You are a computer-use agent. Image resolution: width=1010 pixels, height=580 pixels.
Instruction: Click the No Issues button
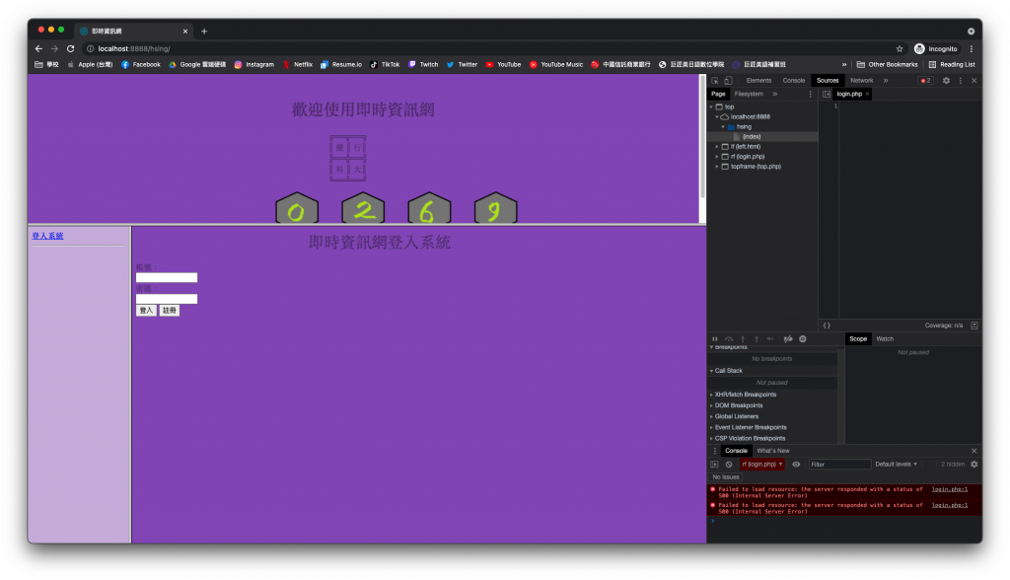(725, 477)
